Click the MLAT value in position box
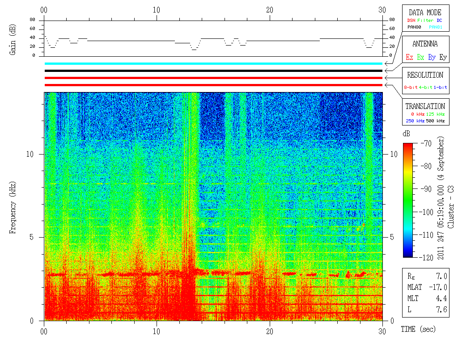 pos(438,287)
